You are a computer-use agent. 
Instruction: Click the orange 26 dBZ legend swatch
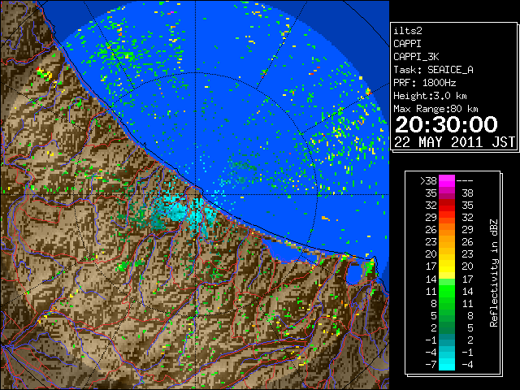click(447, 229)
